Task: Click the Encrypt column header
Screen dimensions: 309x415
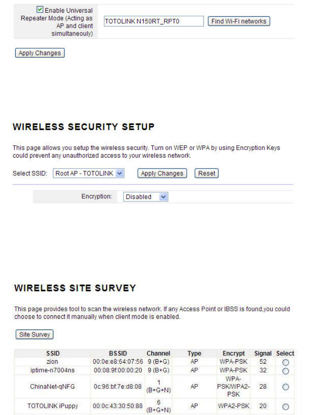Action: (x=234, y=353)
